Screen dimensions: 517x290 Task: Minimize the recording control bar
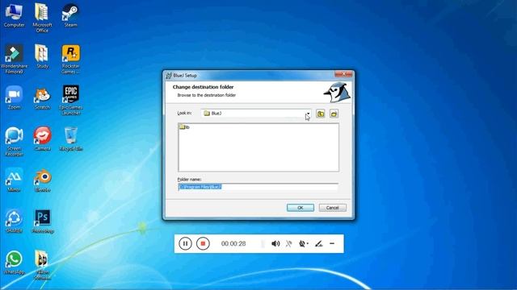click(332, 243)
